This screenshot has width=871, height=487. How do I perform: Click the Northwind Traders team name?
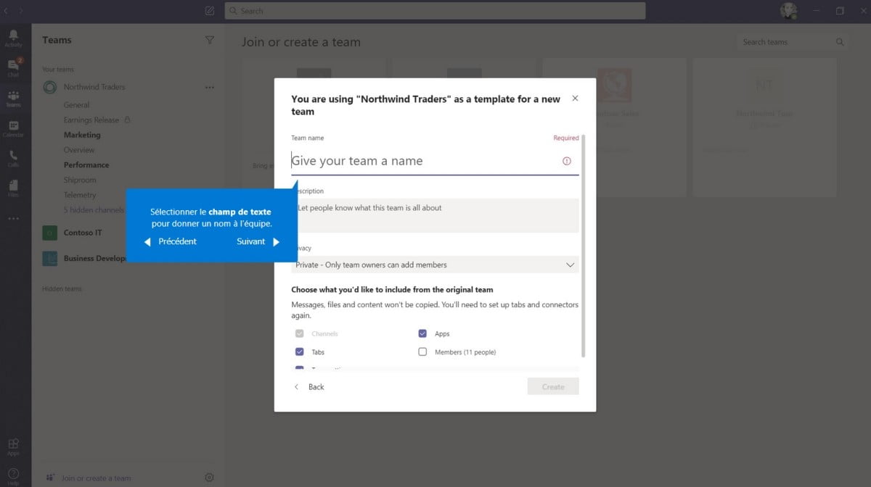pos(94,87)
